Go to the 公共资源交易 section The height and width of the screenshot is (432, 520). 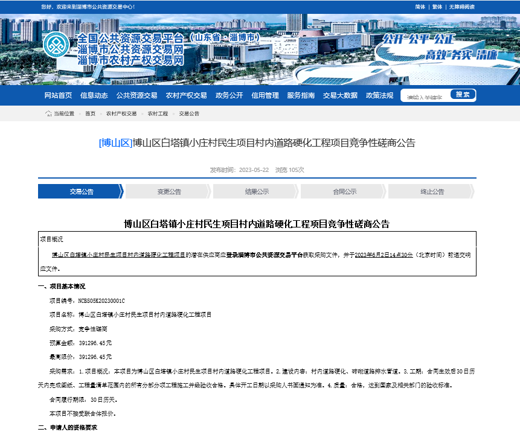tap(136, 95)
